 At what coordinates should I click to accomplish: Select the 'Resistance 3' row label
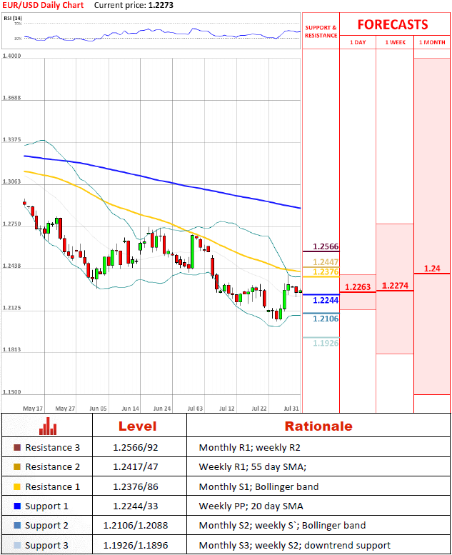coord(52,447)
